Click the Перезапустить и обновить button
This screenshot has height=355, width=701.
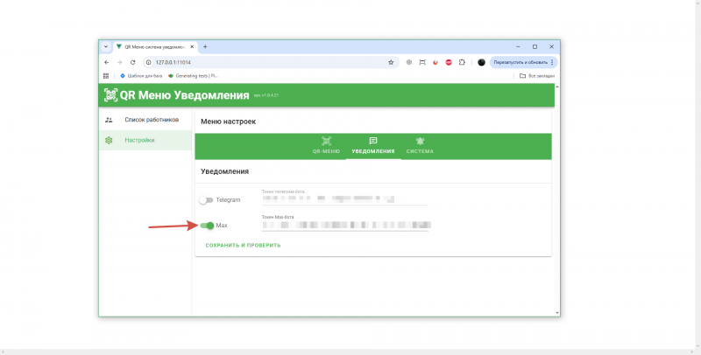pyautogui.click(x=520, y=62)
